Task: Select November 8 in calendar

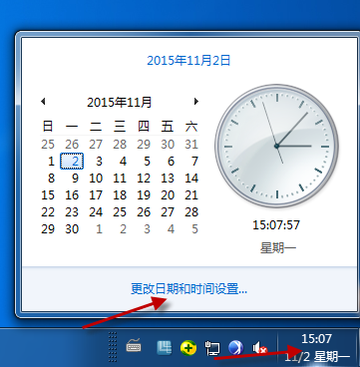Action: [51, 179]
